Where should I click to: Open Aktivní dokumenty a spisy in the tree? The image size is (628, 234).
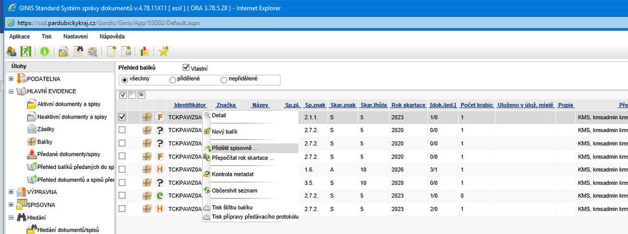coord(69,104)
